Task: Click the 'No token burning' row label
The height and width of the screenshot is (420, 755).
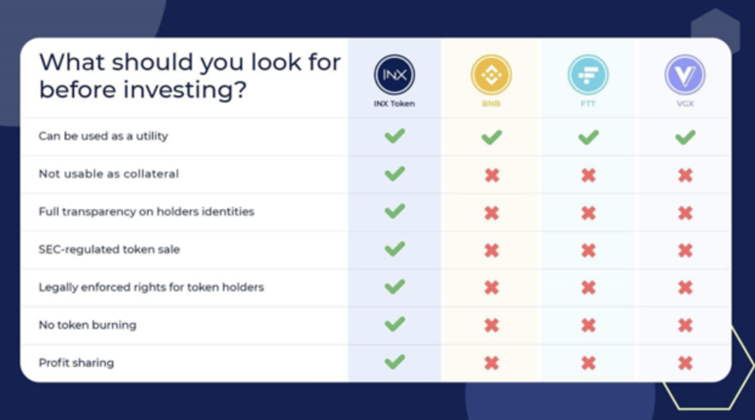Action: click(x=87, y=325)
